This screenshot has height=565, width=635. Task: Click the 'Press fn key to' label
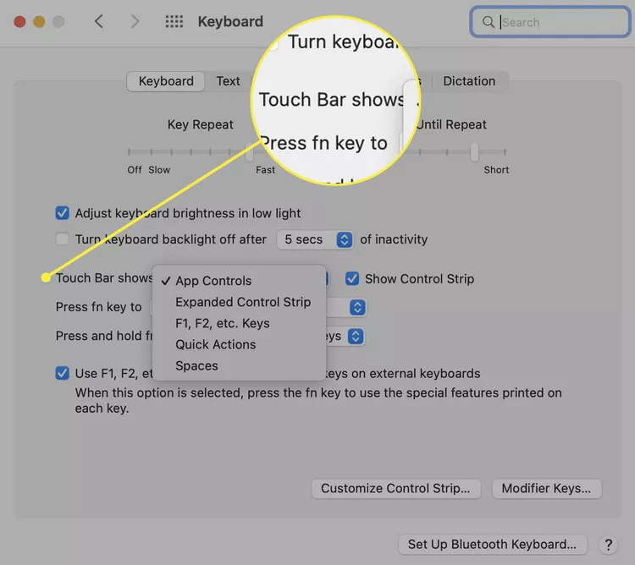98,307
